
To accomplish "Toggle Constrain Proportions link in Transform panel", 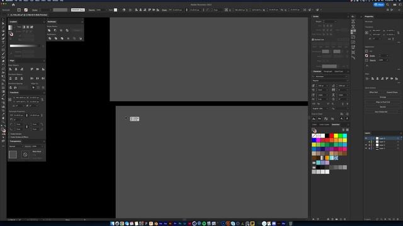I will pos(42,99).
